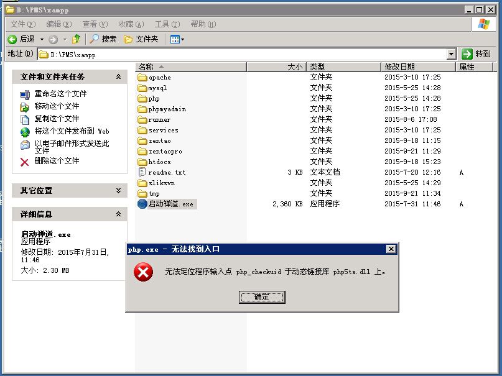The height and width of the screenshot is (376, 502).
Task: Click the 将这个文件发布到 Web link
Action: point(72,131)
